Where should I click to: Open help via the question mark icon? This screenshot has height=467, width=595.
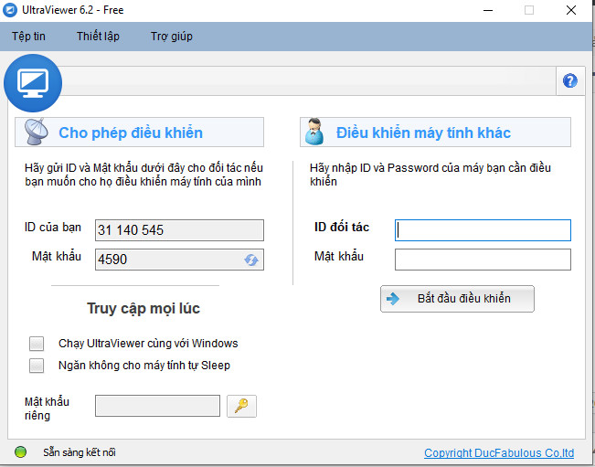[570, 80]
